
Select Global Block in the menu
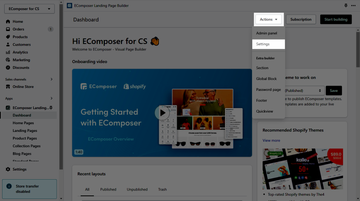pyautogui.click(x=266, y=79)
